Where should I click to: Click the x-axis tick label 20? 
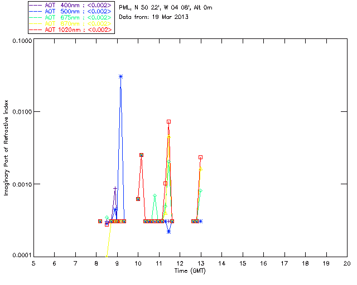(x=347, y=263)
